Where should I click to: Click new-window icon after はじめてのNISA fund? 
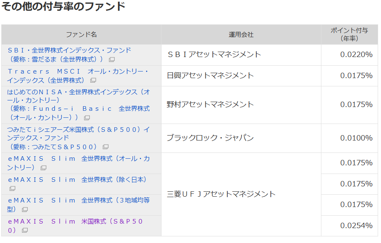[87, 118]
